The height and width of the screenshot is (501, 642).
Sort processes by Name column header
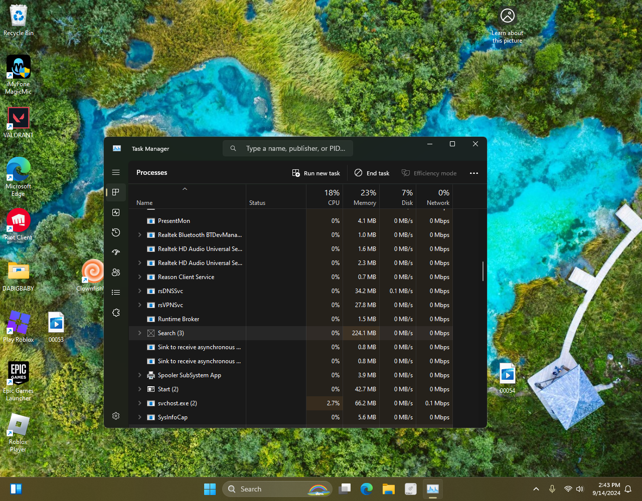(x=187, y=197)
